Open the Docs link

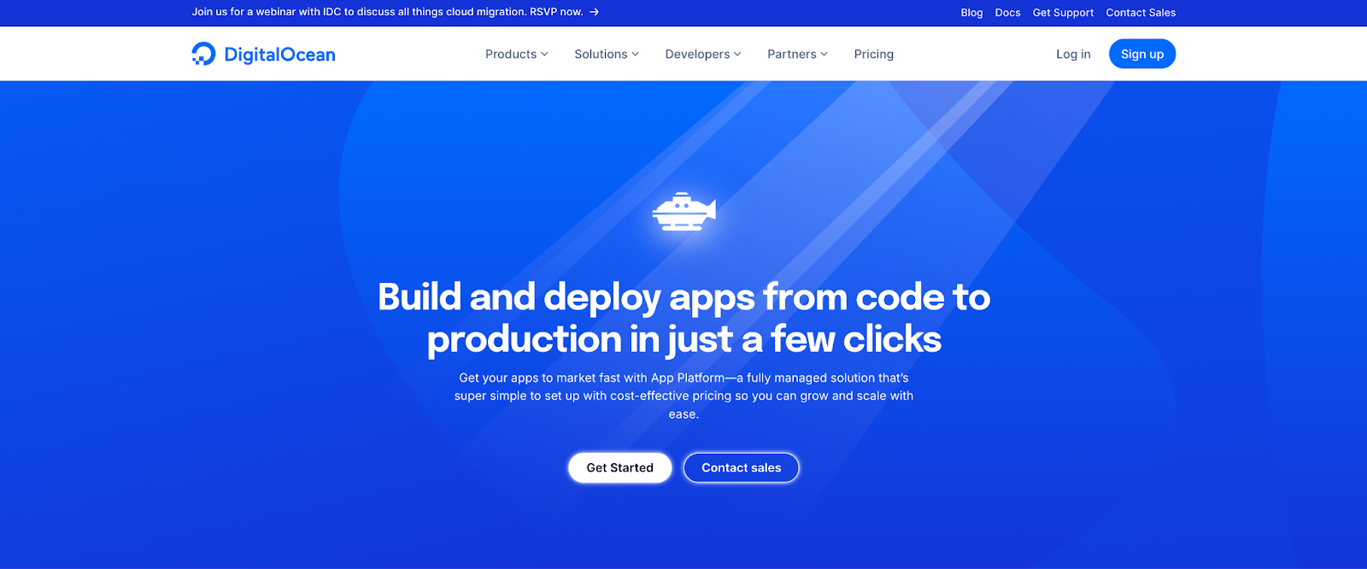1007,13
